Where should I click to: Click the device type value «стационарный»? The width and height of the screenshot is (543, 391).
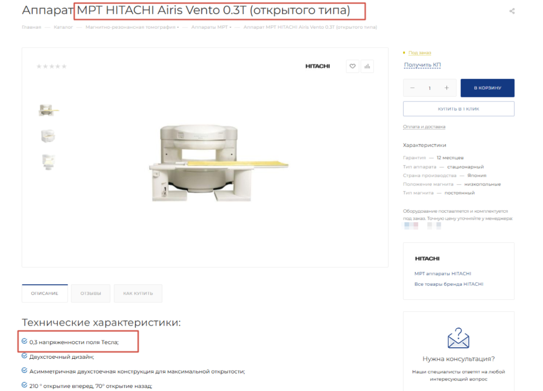click(x=465, y=167)
